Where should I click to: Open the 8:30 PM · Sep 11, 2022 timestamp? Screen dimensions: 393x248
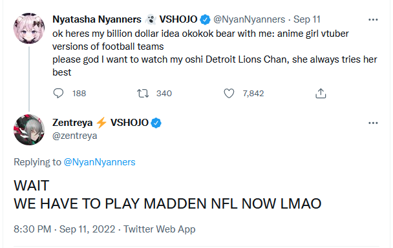(65, 229)
